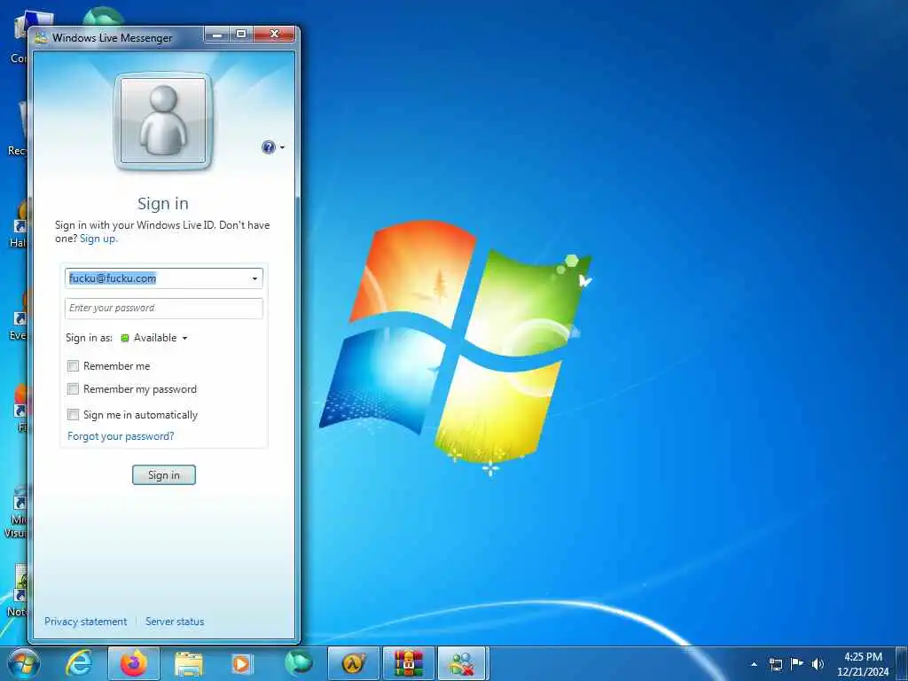The width and height of the screenshot is (908, 681).
Task: Check Sign me in automatically
Action: click(x=73, y=415)
